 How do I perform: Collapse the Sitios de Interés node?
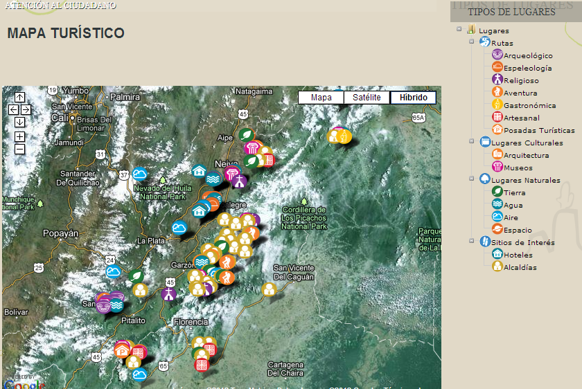[x=472, y=242]
